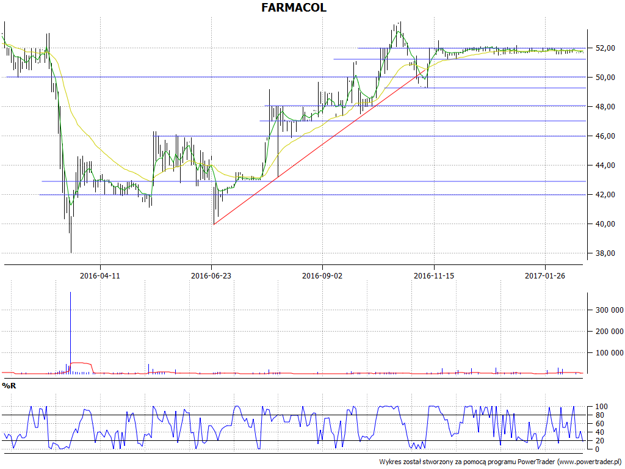Select the 100 label on the %R axis
625x469 pixels.
coord(601,407)
